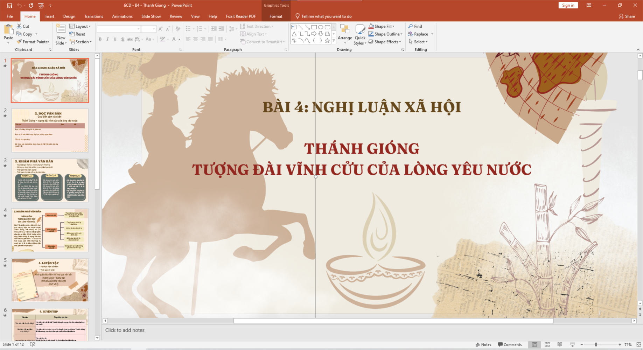
Task: Click Fit slide to current window icon
Action: pos(638,345)
